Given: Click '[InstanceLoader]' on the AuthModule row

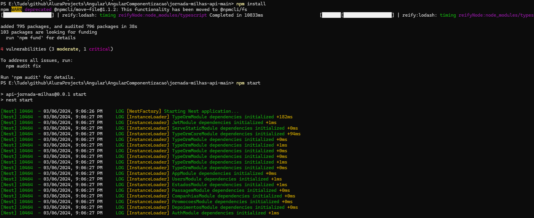Looking at the screenshot, I should click(x=148, y=213).
